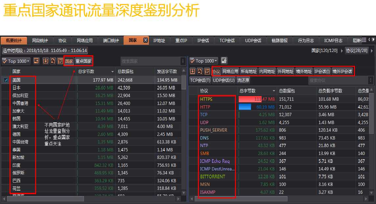376x204 pixels.
Task: Switch to the UDP会话 tab in the top tab bar
Action: point(253,40)
